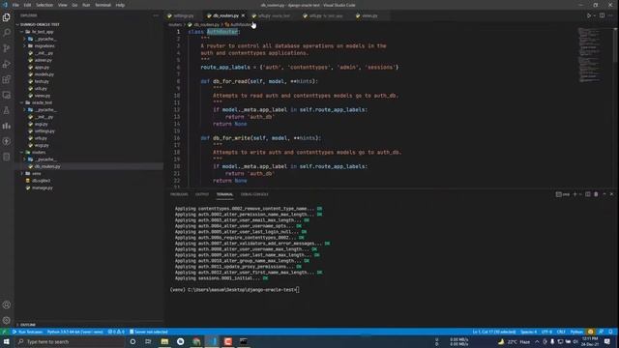Switch to Debug Console panel tab
The height and width of the screenshot is (348, 619).
tap(254, 194)
